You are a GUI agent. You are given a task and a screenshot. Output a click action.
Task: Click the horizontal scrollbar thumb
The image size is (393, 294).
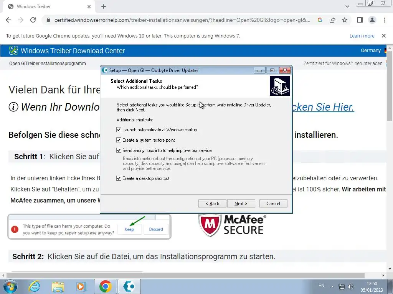pyautogui.click(x=185, y=275)
